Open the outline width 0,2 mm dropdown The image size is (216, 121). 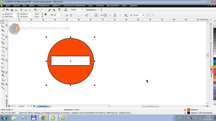point(143,15)
